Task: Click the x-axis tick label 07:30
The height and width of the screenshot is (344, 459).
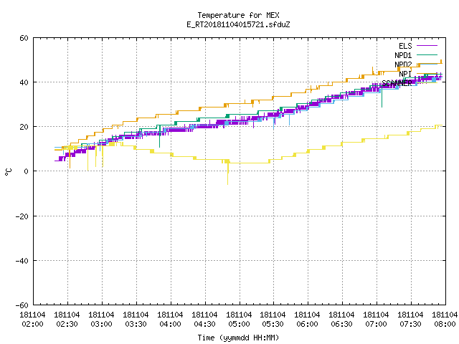Action: point(410,325)
